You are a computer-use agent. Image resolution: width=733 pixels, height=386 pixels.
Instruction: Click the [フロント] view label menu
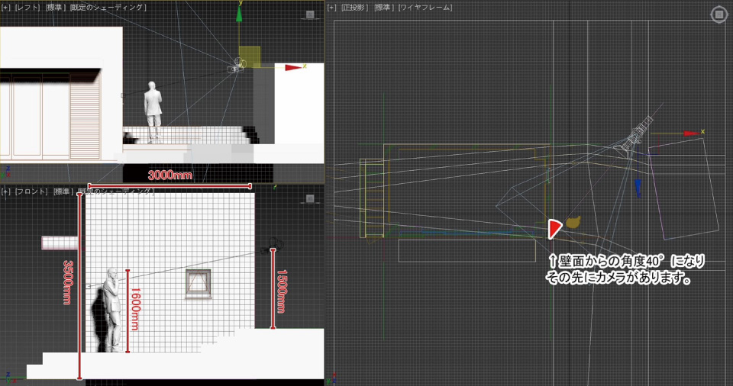pos(31,191)
